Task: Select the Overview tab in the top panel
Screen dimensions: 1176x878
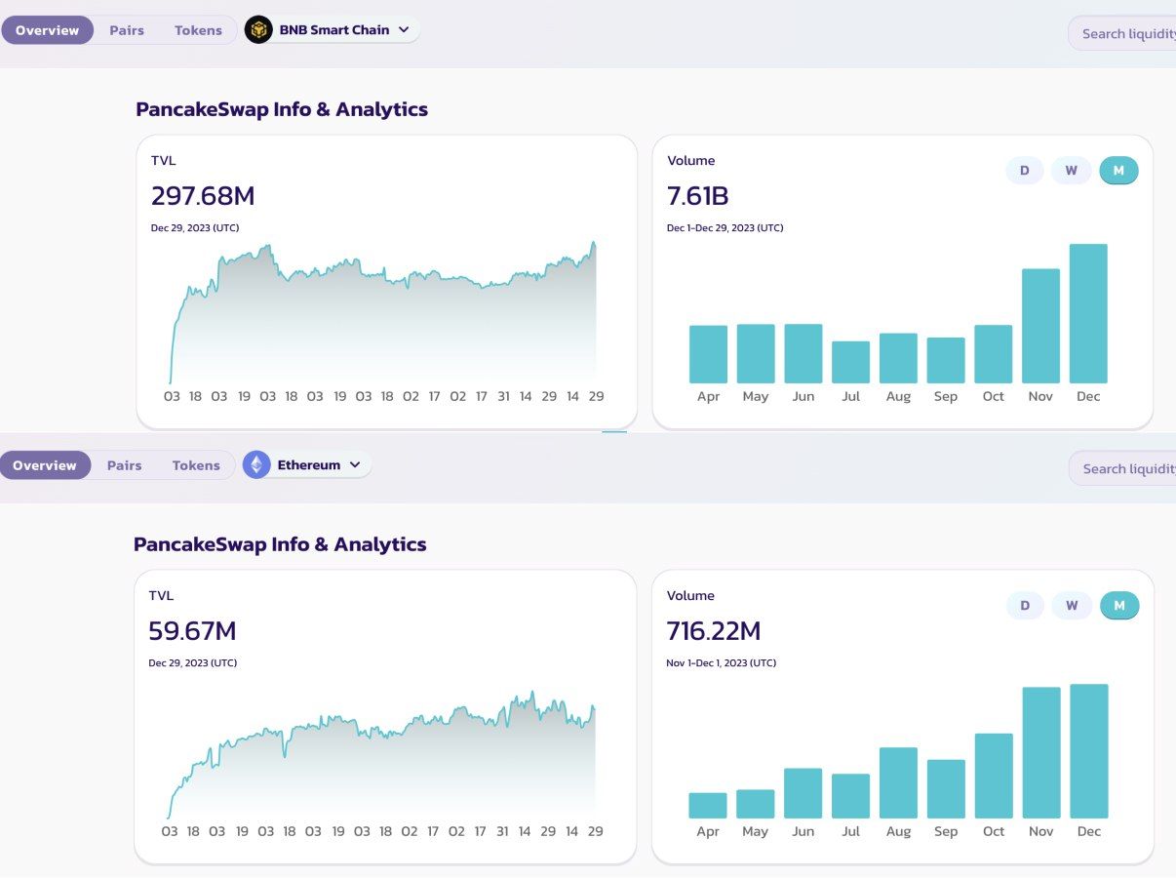Action: (47, 30)
